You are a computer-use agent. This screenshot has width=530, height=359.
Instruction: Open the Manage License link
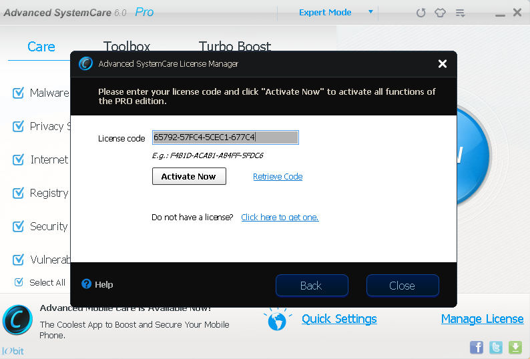[x=482, y=319]
